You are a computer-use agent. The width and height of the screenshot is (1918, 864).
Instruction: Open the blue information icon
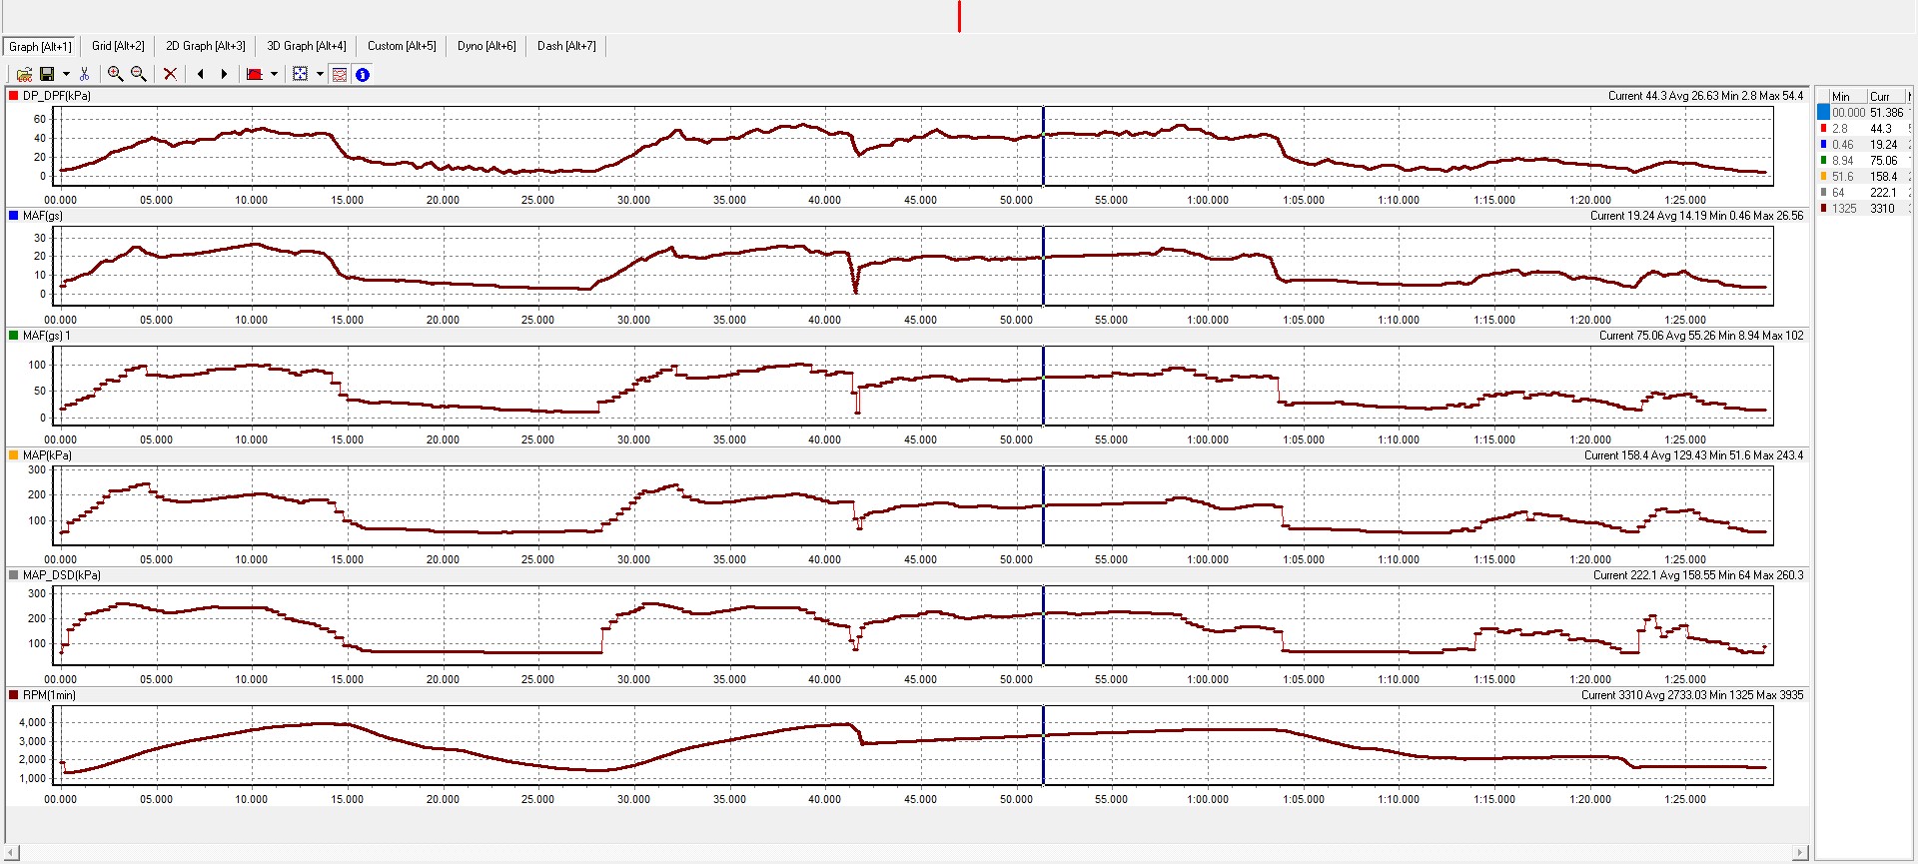point(363,74)
